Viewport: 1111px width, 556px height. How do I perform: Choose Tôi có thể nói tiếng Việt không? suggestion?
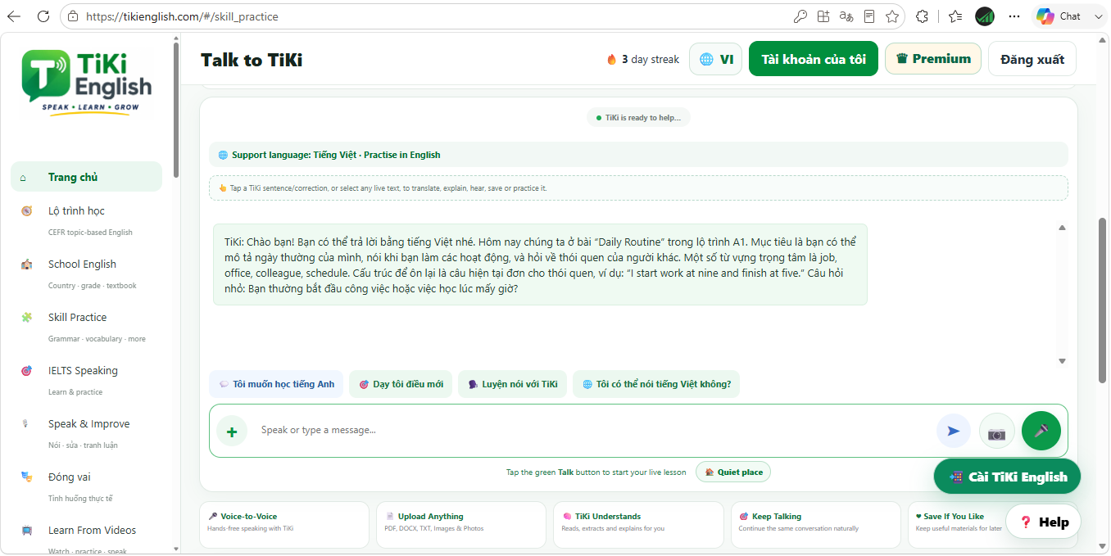(656, 384)
